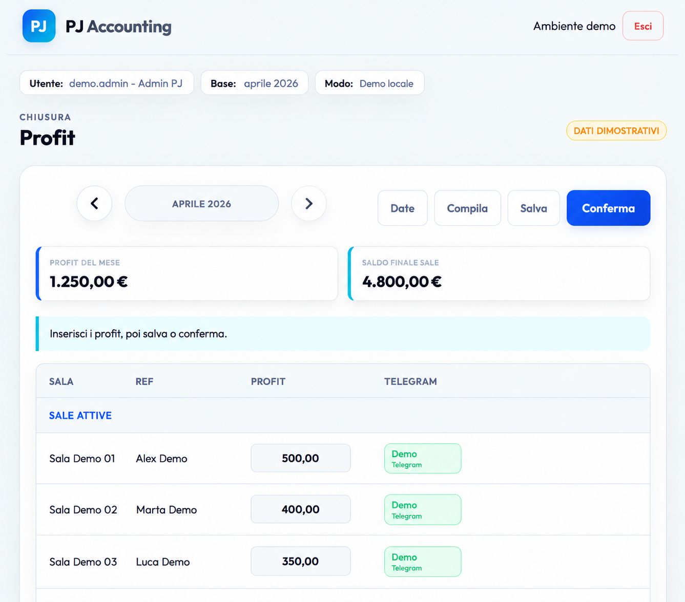
Task: Select the Sala Demo 02 cell
Action: click(x=83, y=510)
